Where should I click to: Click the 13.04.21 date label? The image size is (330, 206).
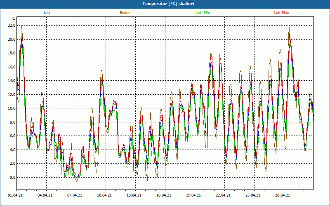[134, 195]
